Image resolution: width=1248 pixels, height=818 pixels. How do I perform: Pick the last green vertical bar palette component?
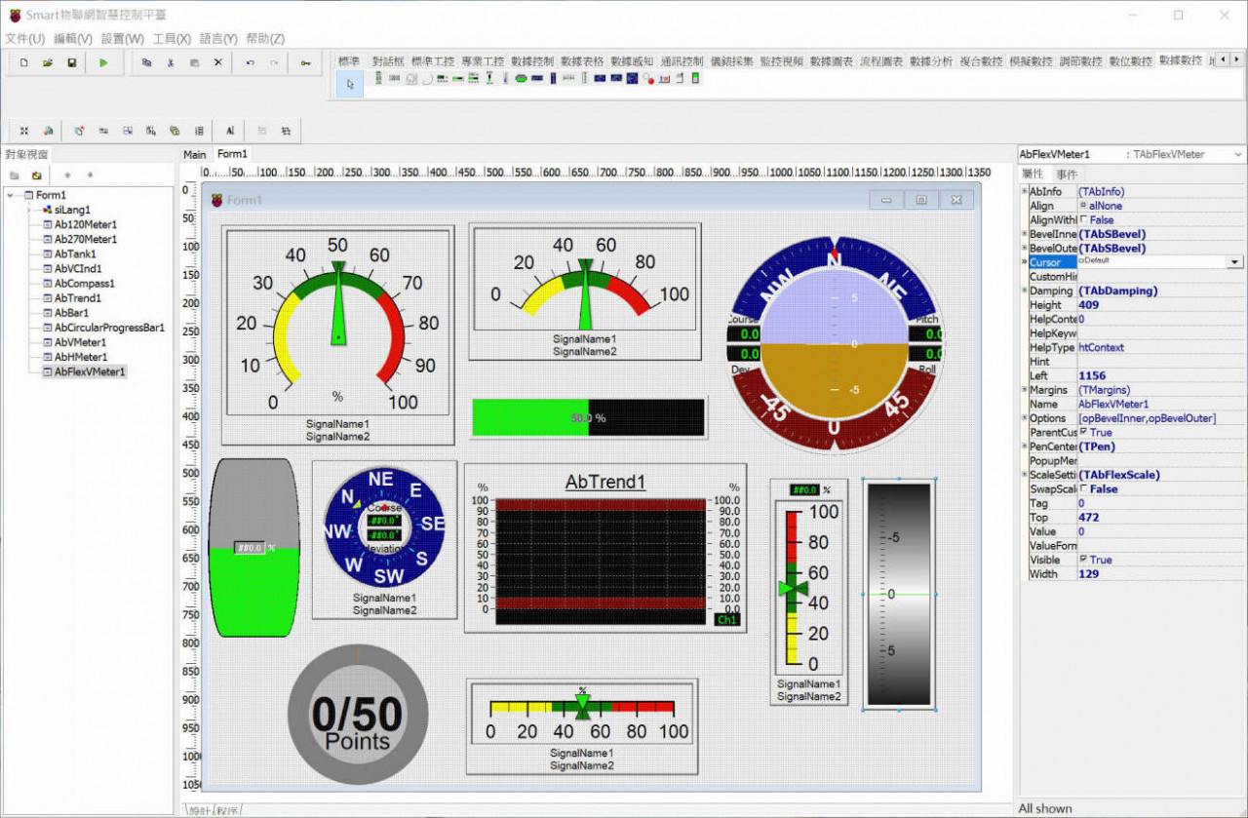(x=695, y=78)
